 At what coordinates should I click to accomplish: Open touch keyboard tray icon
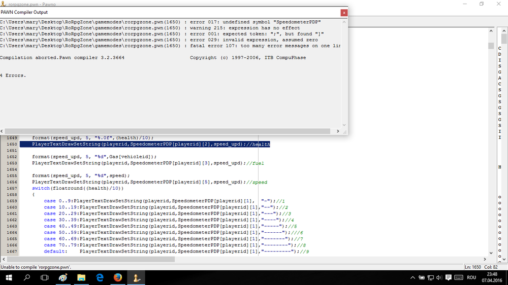pyautogui.click(x=458, y=277)
